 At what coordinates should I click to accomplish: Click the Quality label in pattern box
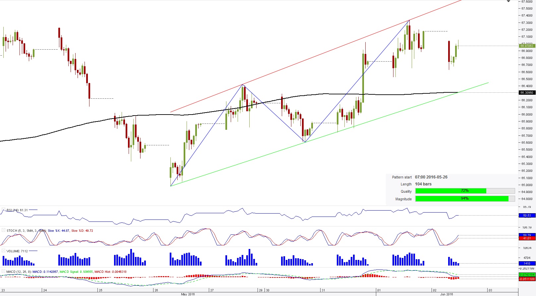click(x=406, y=192)
